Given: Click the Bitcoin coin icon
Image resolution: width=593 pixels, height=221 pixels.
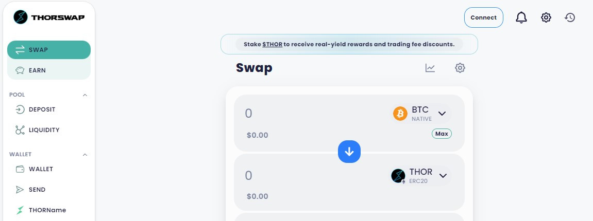Looking at the screenshot, I should click(x=400, y=114).
